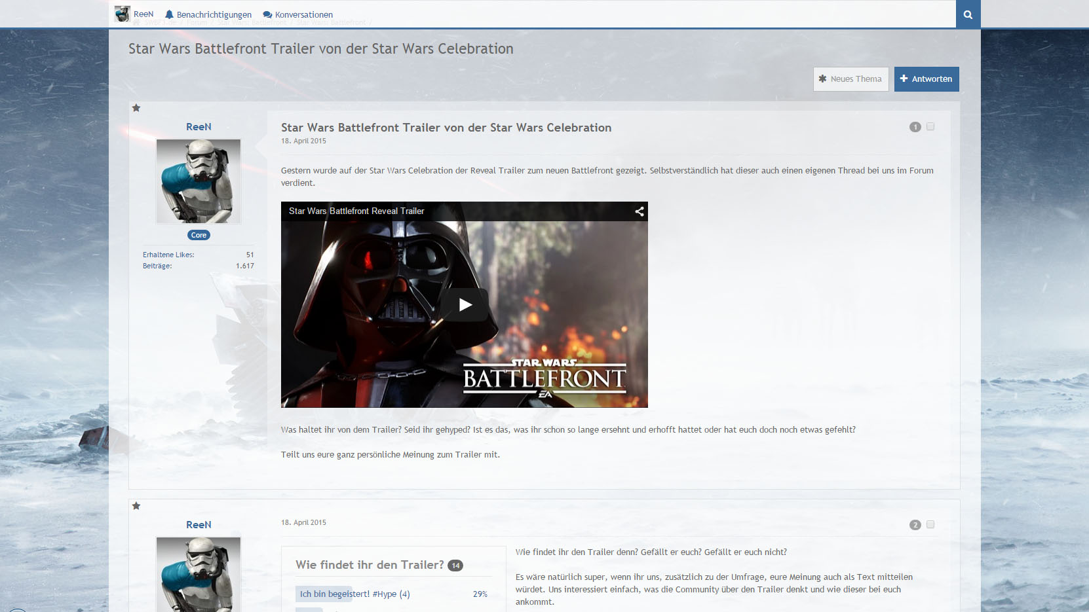Click ReeN's stormtrooper avatar in first post
The height and width of the screenshot is (612, 1089).
(x=199, y=181)
